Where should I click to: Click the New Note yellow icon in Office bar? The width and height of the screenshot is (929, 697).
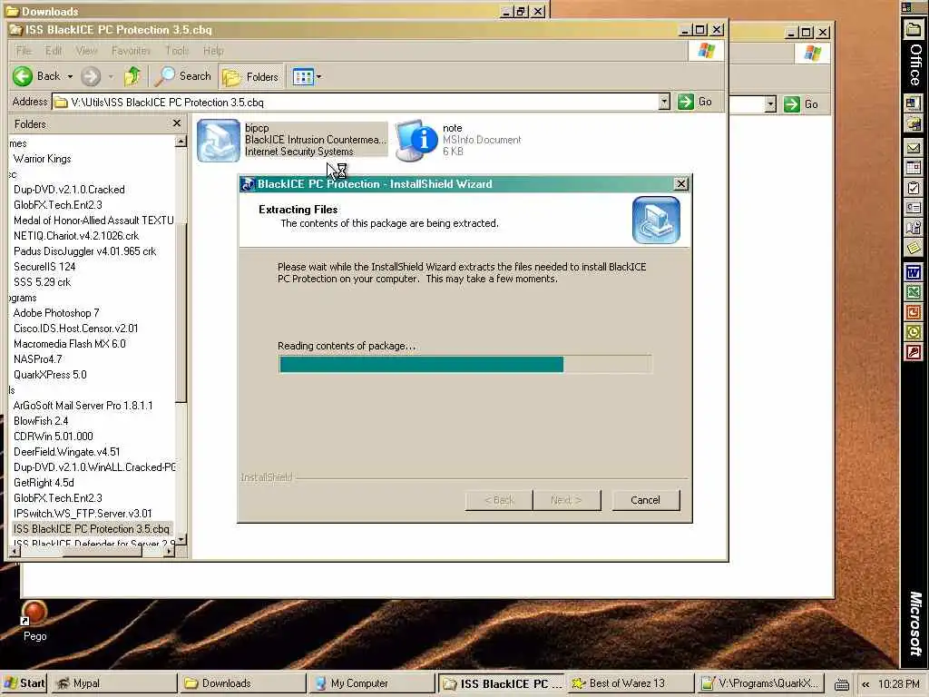[913, 247]
